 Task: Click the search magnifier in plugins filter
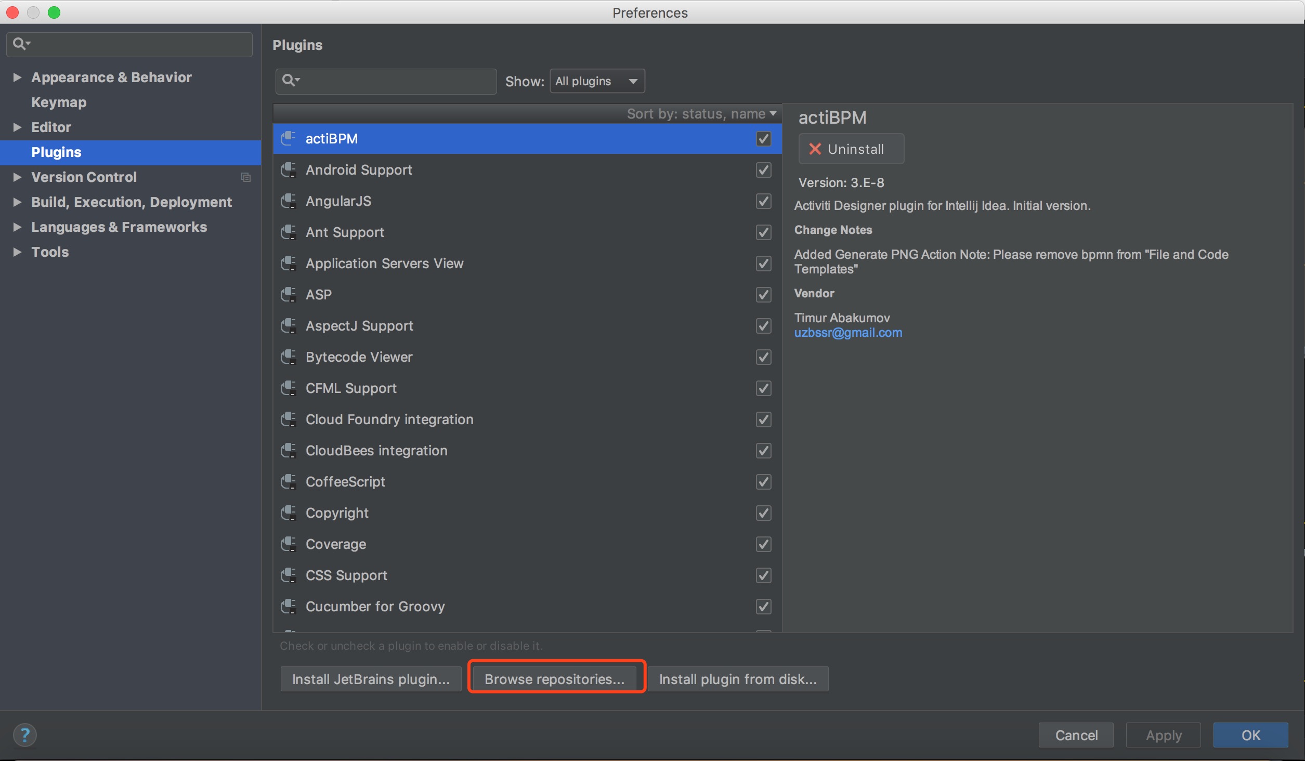289,81
